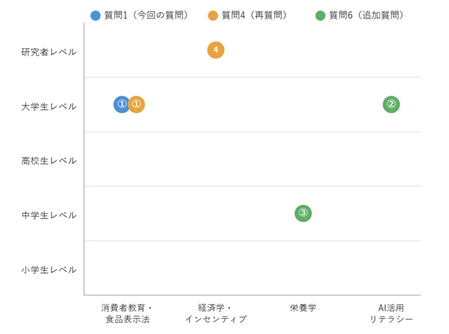
Task: Click the 中学生レベル axis label
Action: click(x=49, y=215)
